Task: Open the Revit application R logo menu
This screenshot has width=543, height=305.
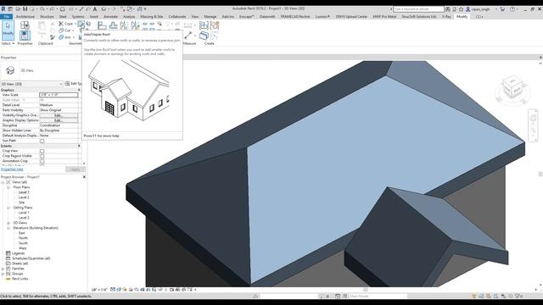Action: point(3,9)
